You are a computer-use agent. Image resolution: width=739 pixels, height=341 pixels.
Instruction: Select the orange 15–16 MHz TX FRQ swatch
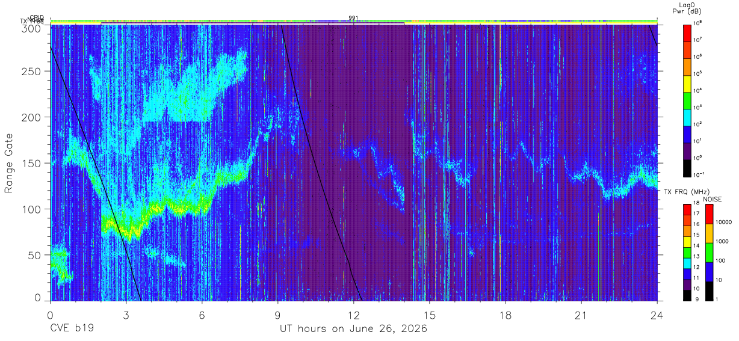tap(687, 231)
